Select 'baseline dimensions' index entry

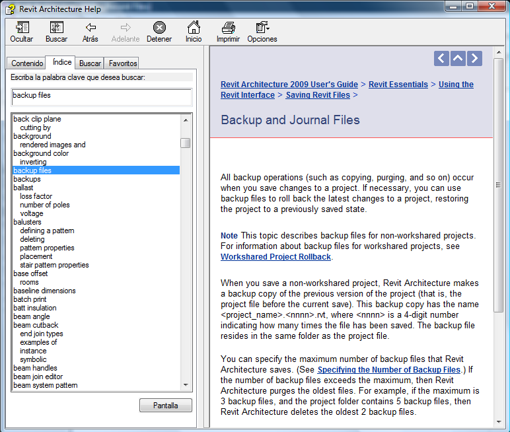(x=44, y=291)
